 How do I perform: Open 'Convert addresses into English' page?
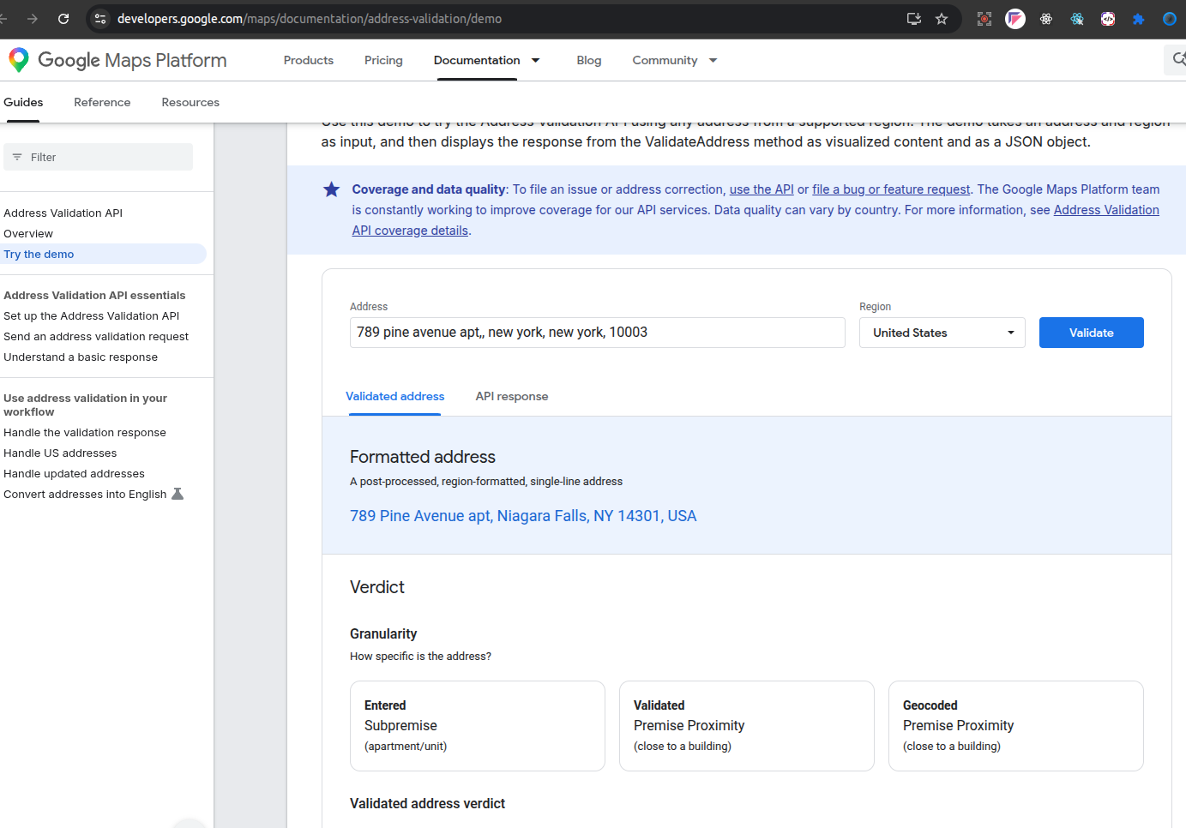[85, 494]
